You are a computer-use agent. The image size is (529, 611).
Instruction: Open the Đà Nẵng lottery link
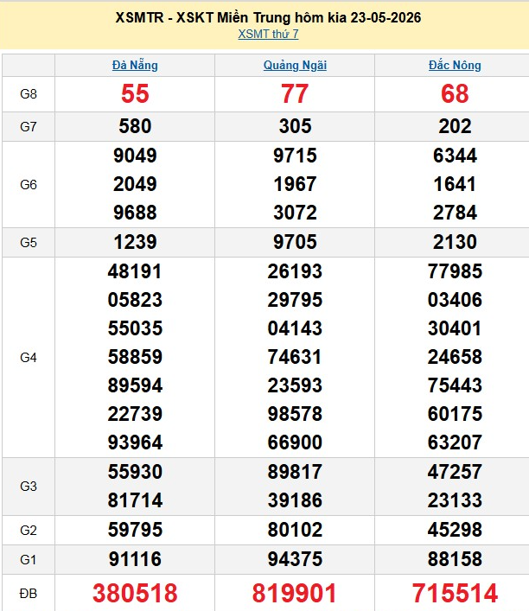(x=135, y=65)
